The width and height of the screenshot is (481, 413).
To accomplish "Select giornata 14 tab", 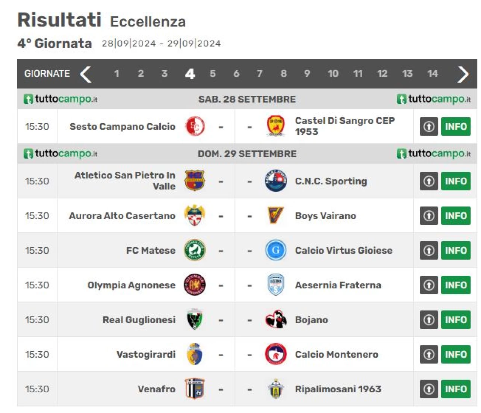I will [x=433, y=74].
